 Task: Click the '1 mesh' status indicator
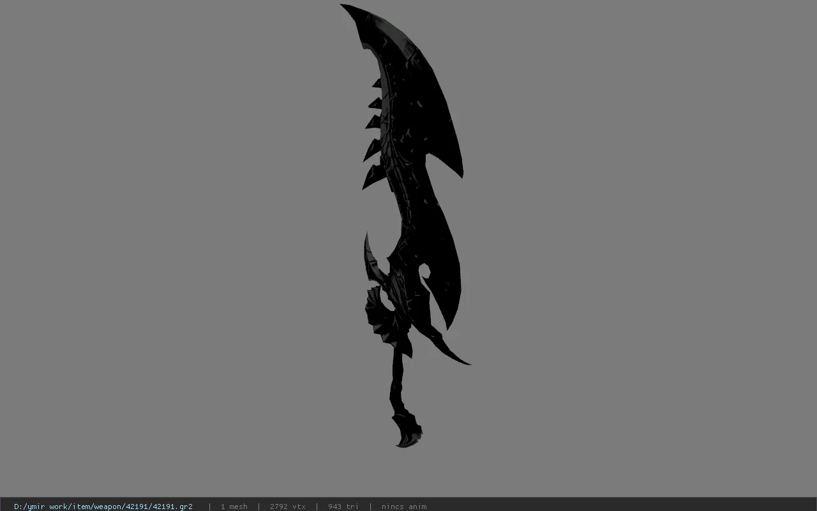coord(234,506)
